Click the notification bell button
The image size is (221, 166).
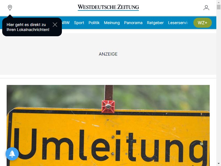coord(12,154)
